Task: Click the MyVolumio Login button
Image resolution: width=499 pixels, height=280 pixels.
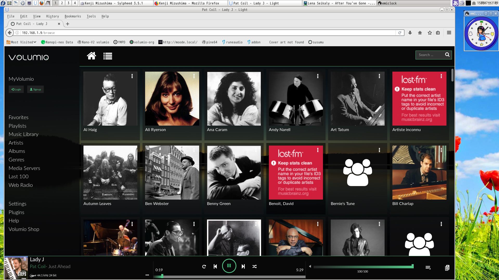Action: click(x=16, y=89)
